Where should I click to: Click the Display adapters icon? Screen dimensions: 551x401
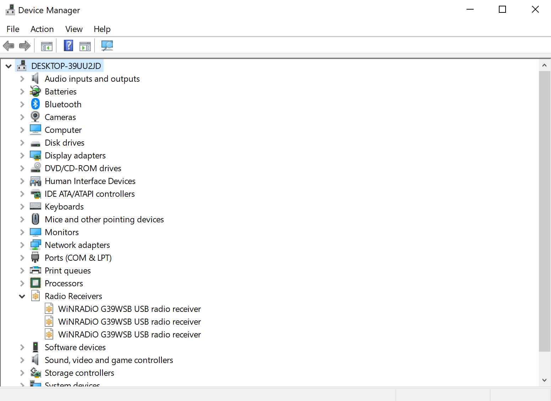tap(35, 156)
